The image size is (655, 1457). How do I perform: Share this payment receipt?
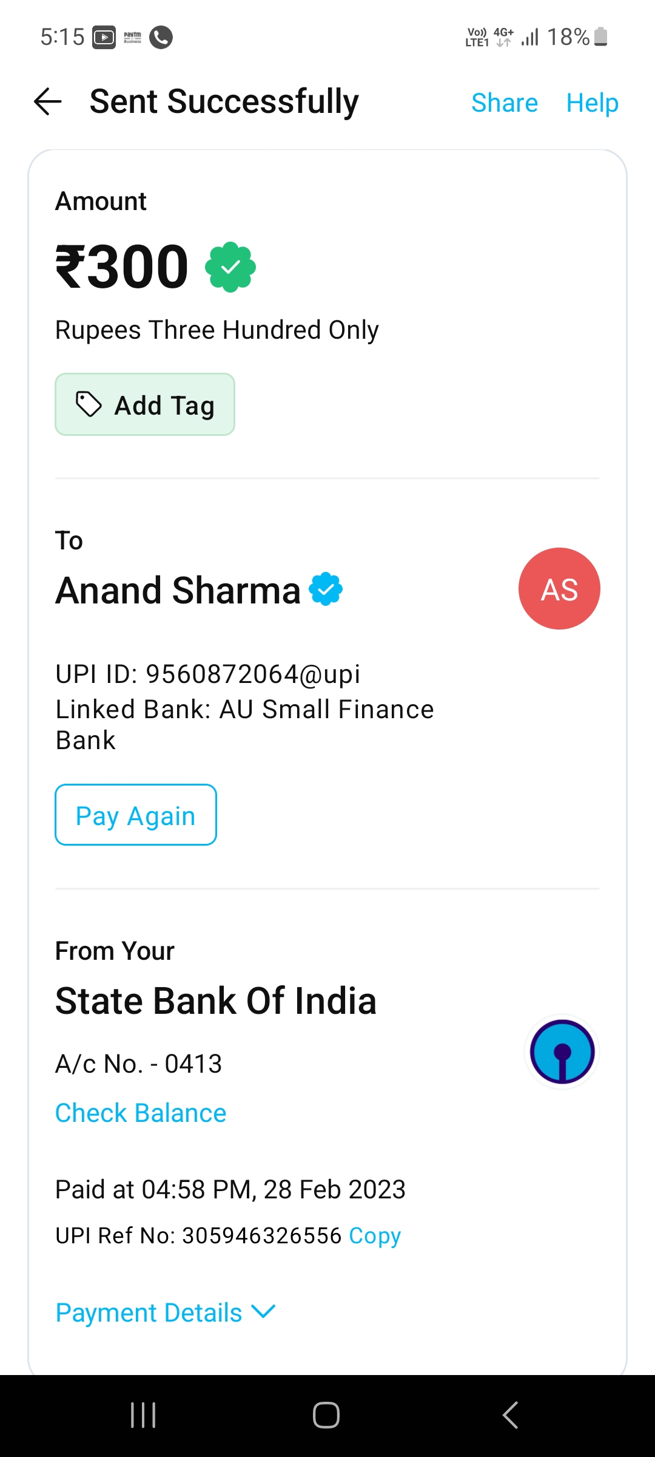point(504,103)
